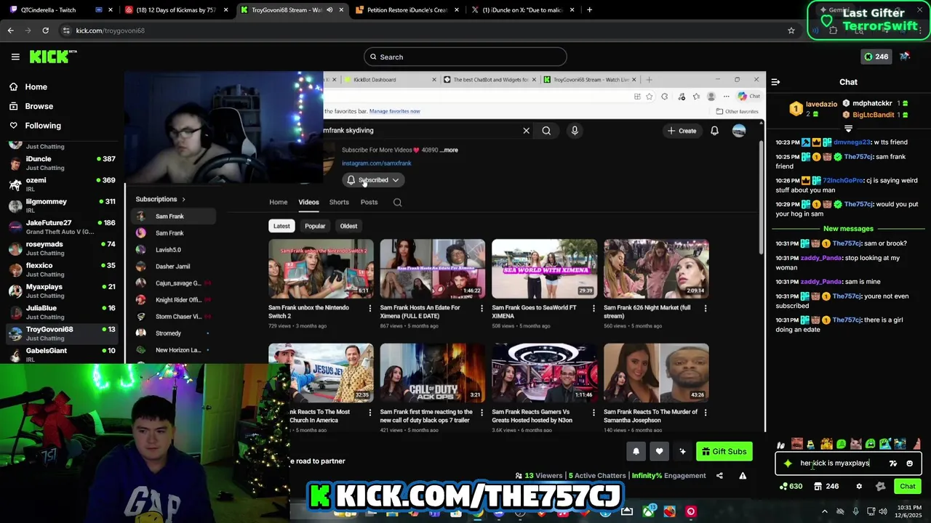Click the green sparkle icon in chat input

788,463
